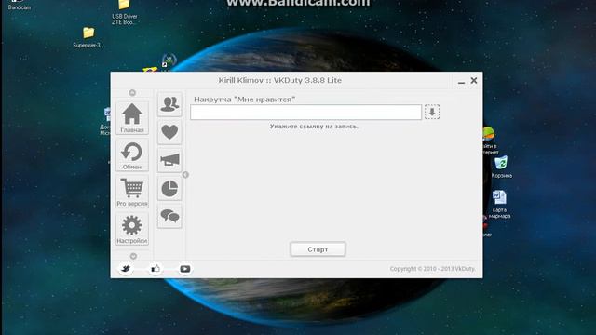Open the Обмен exchange section
596x335 pixels.
(x=132, y=155)
